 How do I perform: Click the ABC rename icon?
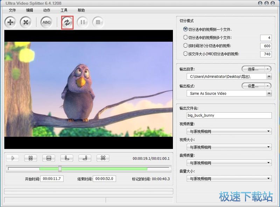point(46,22)
